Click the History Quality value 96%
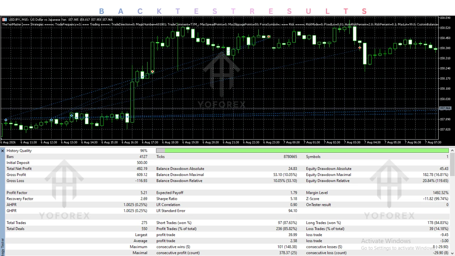 [x=144, y=151]
